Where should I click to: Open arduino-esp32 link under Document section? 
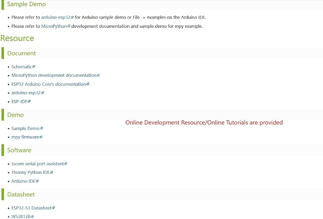click(26, 93)
